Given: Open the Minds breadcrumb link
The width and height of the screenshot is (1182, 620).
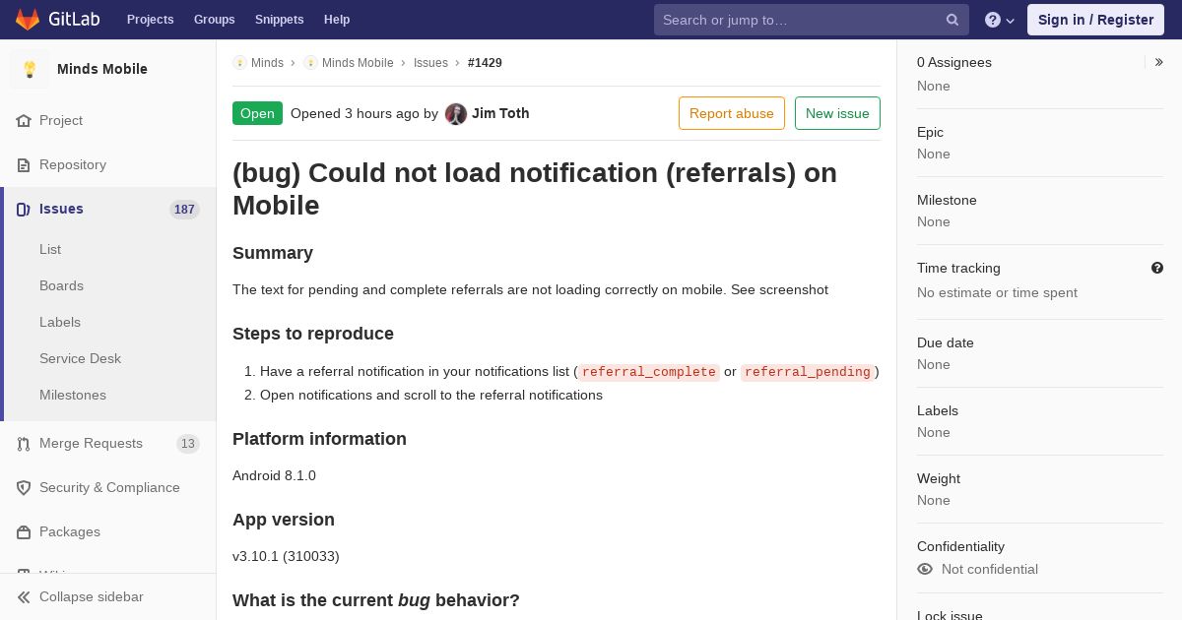Looking at the screenshot, I should point(267,62).
